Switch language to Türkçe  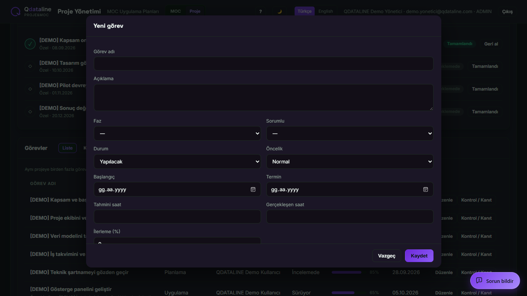click(305, 11)
